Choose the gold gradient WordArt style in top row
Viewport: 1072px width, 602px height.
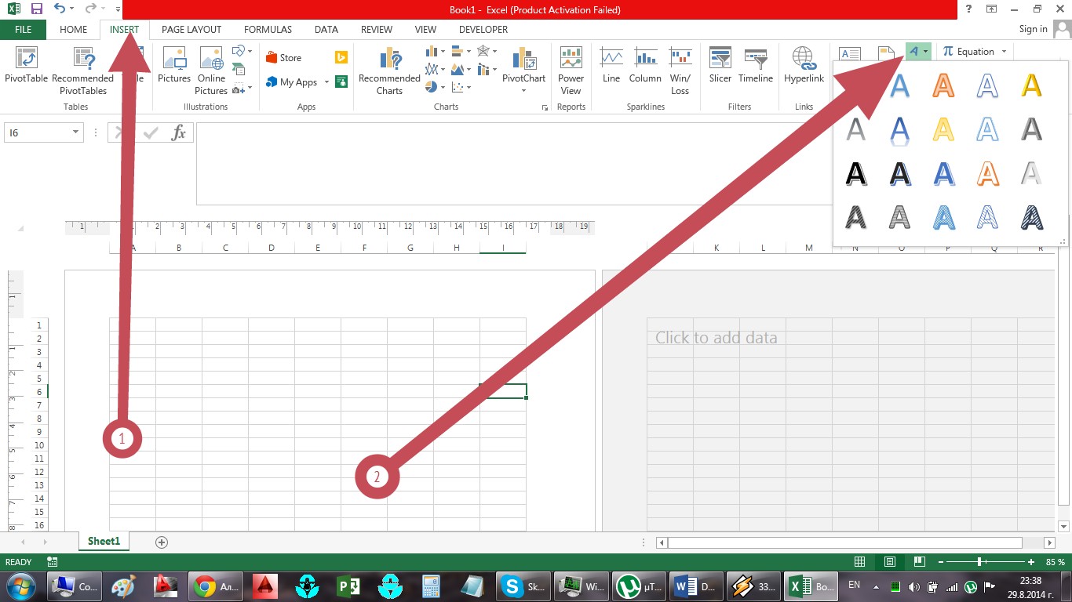click(1031, 85)
